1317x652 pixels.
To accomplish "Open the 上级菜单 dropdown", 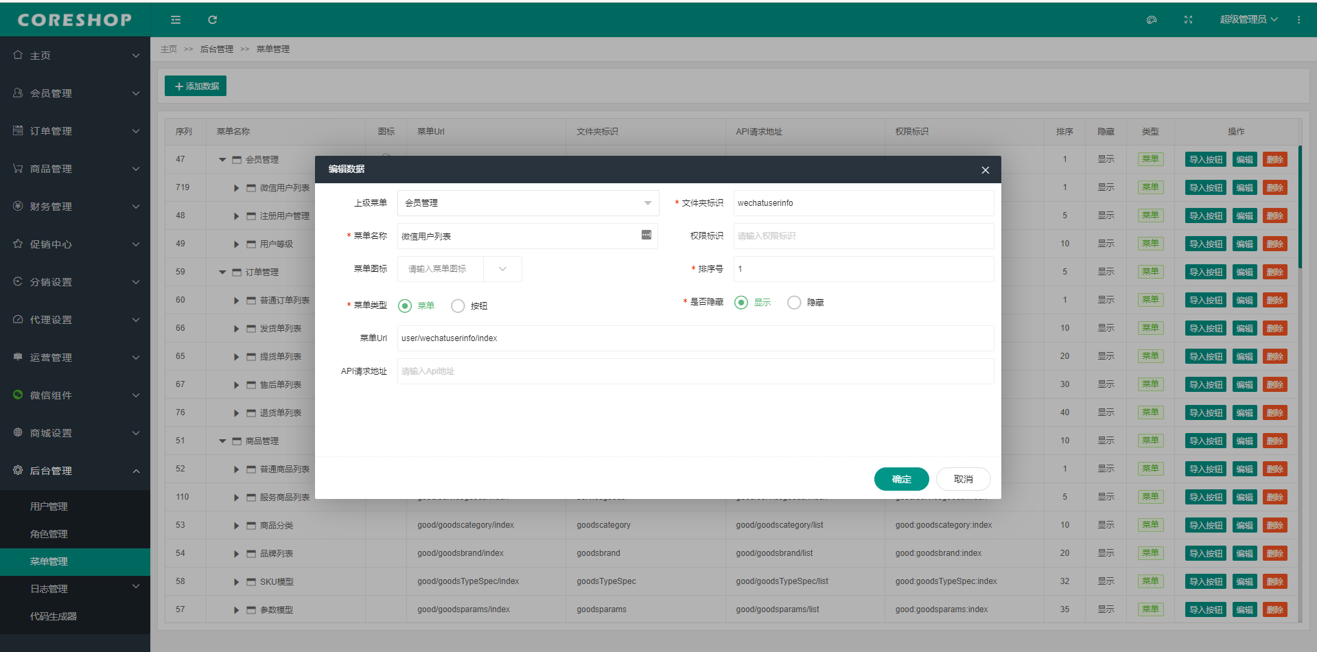I will point(528,203).
